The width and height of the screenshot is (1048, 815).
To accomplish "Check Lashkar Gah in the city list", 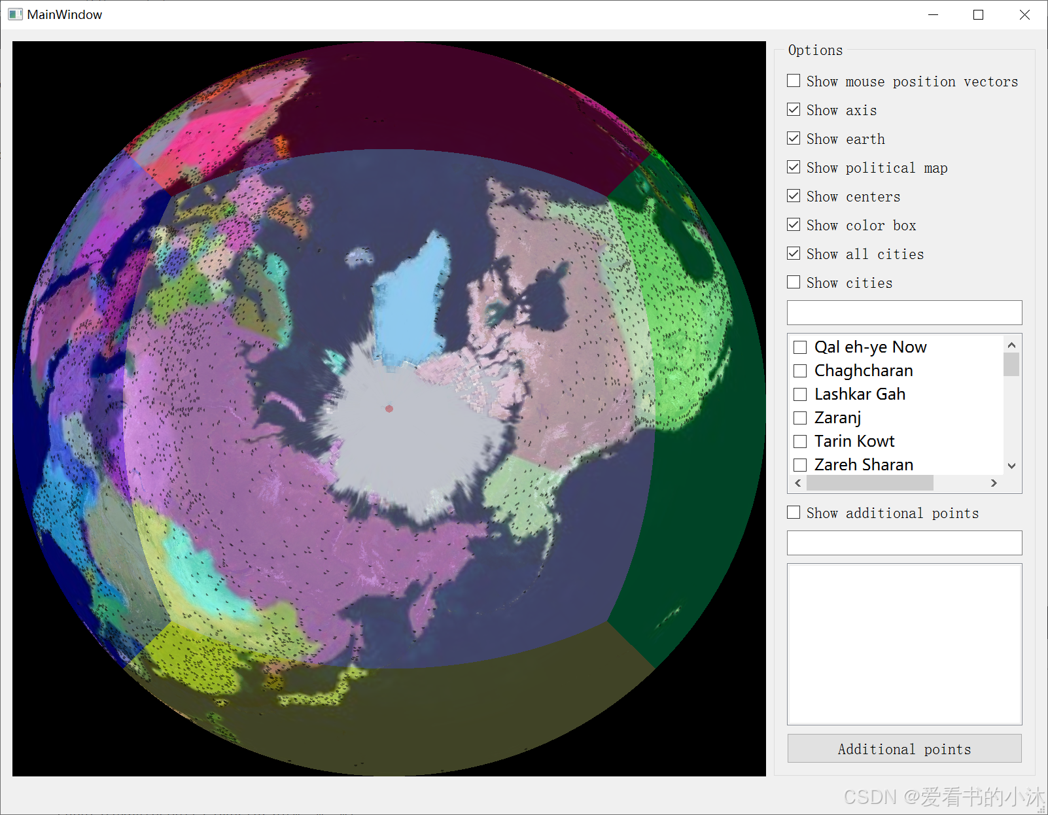I will (799, 394).
